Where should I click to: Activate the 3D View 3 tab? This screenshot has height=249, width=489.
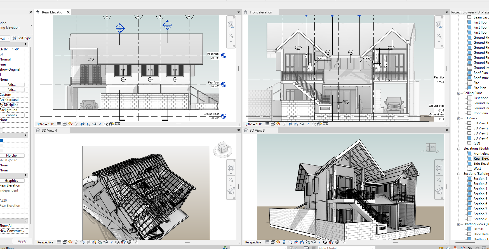(257, 131)
